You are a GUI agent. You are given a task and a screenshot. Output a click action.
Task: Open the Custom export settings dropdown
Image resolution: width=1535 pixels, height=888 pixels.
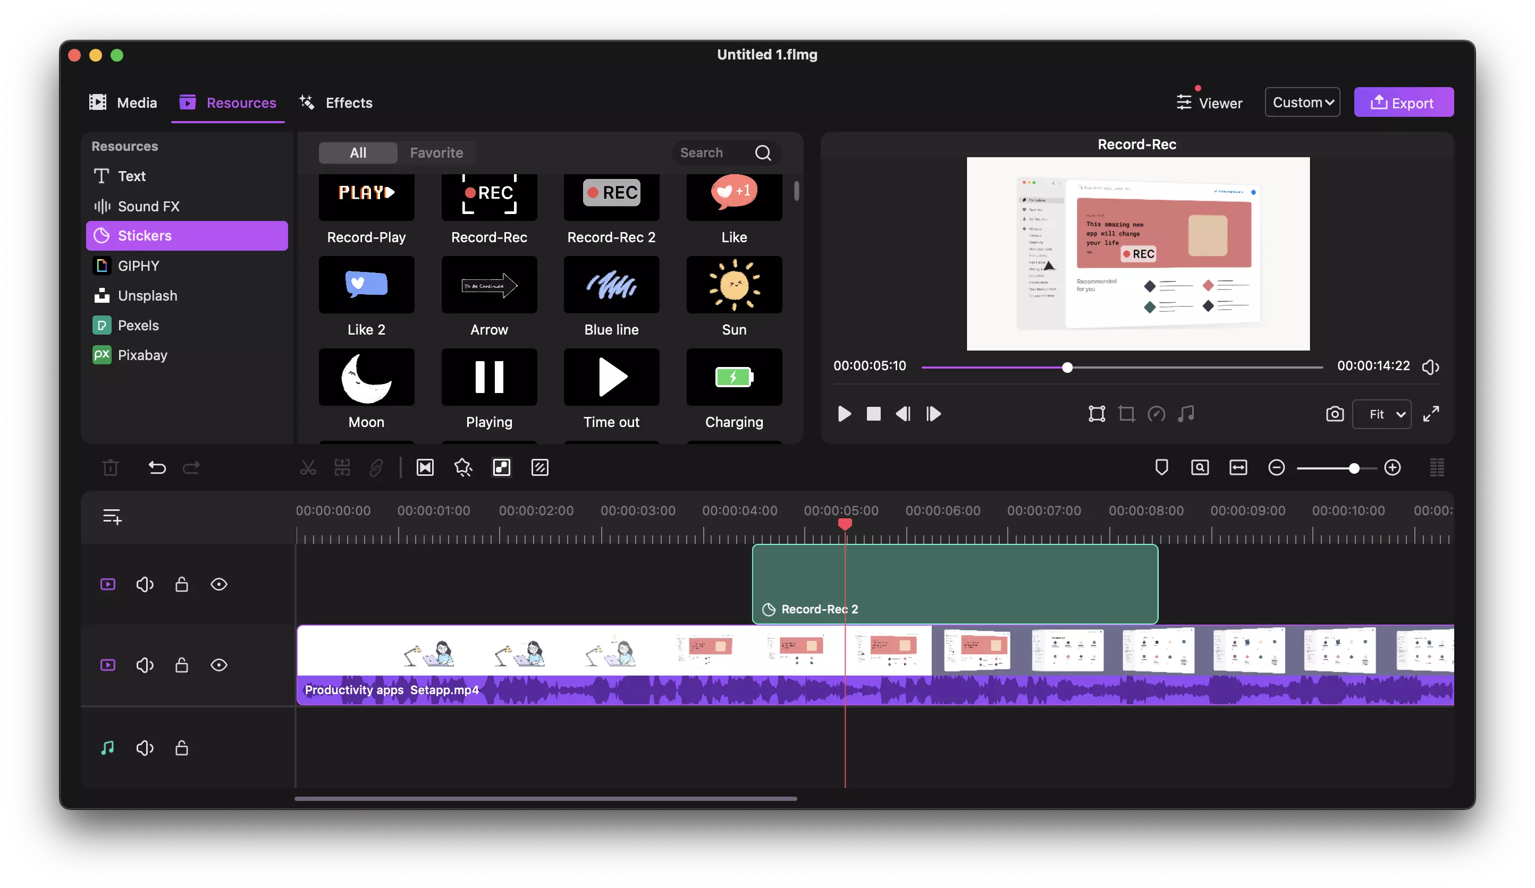point(1302,101)
